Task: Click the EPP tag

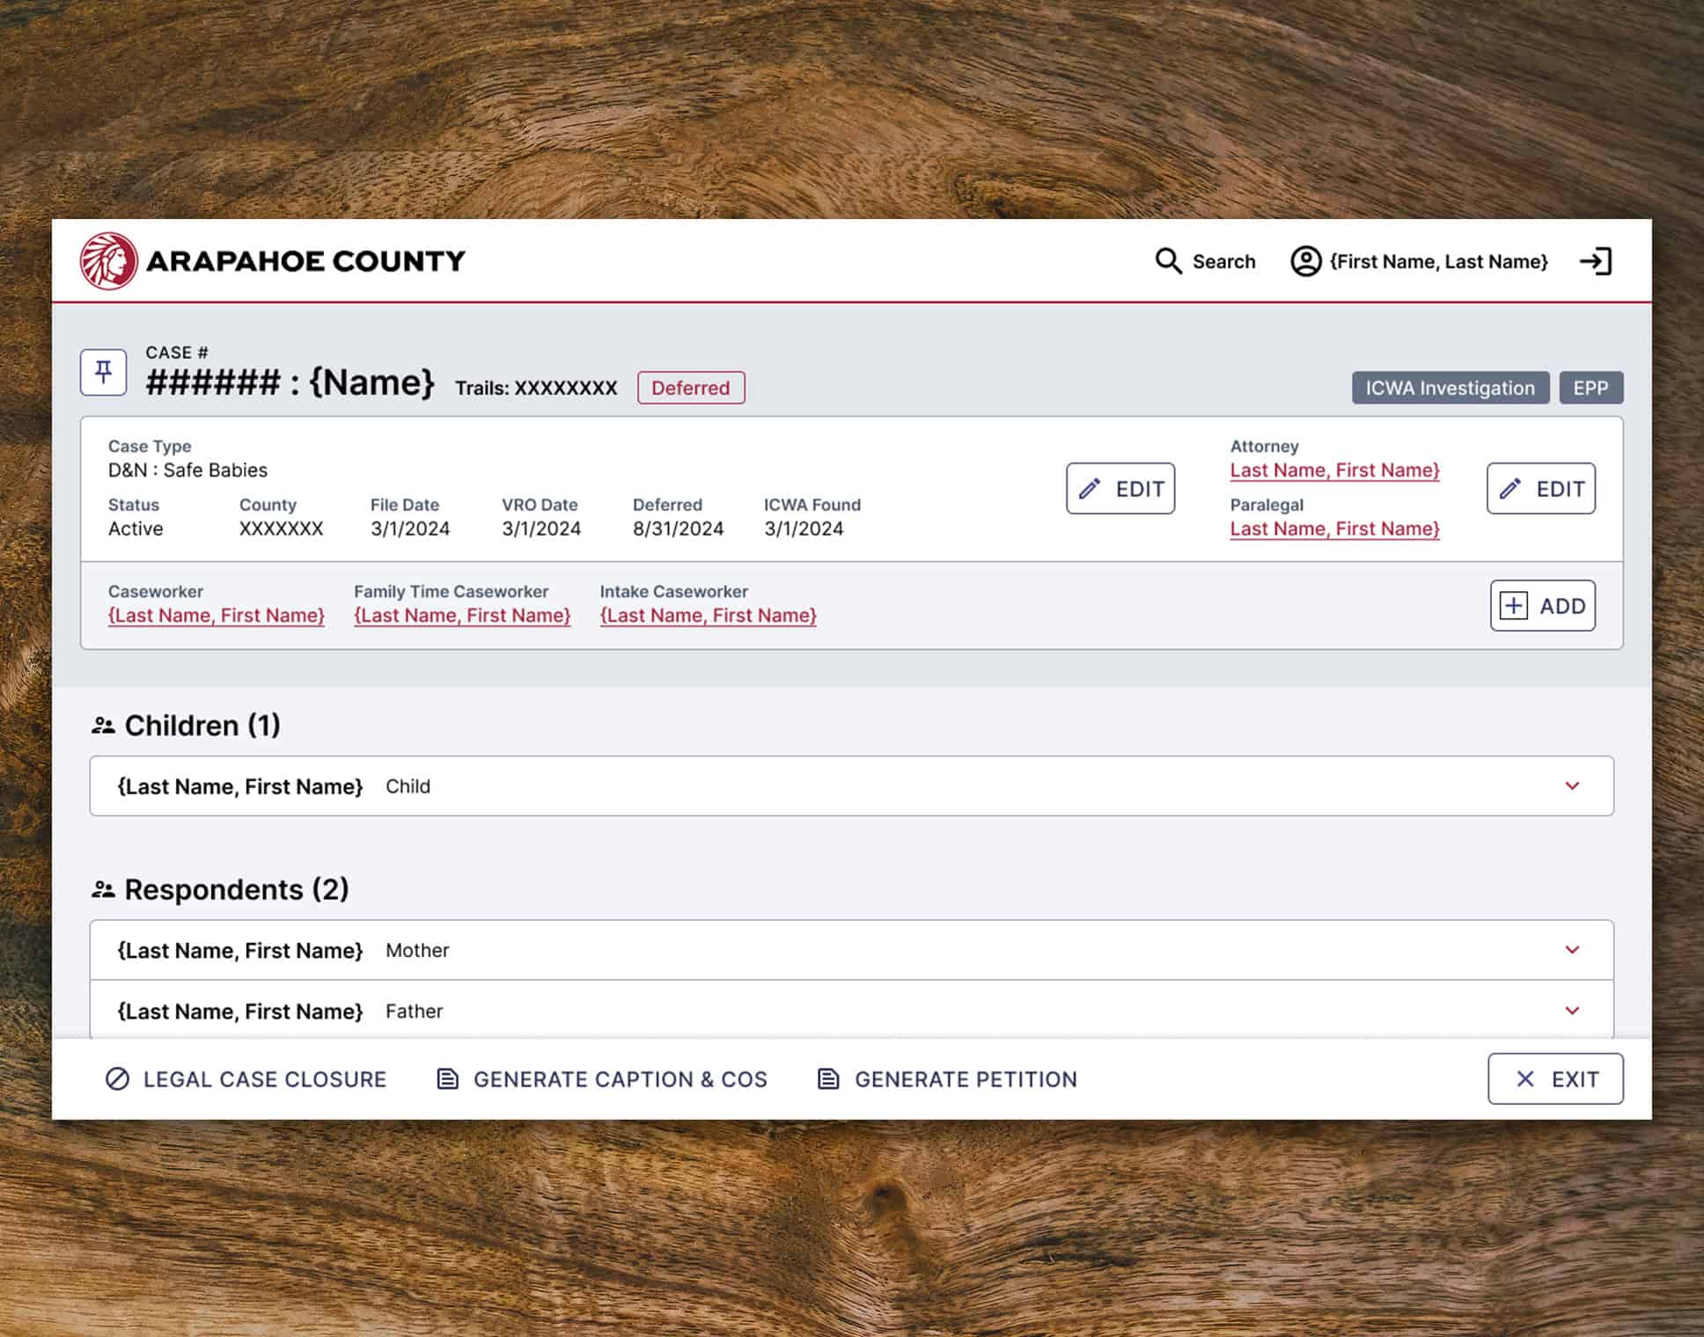Action: pos(1590,388)
